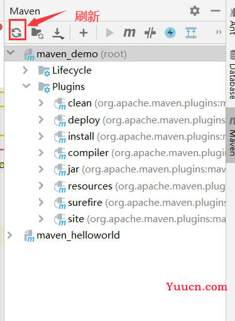The image size is (235, 321).
Task: Toggle Offline Mode lightning icon
Action: pyautogui.click(x=170, y=33)
